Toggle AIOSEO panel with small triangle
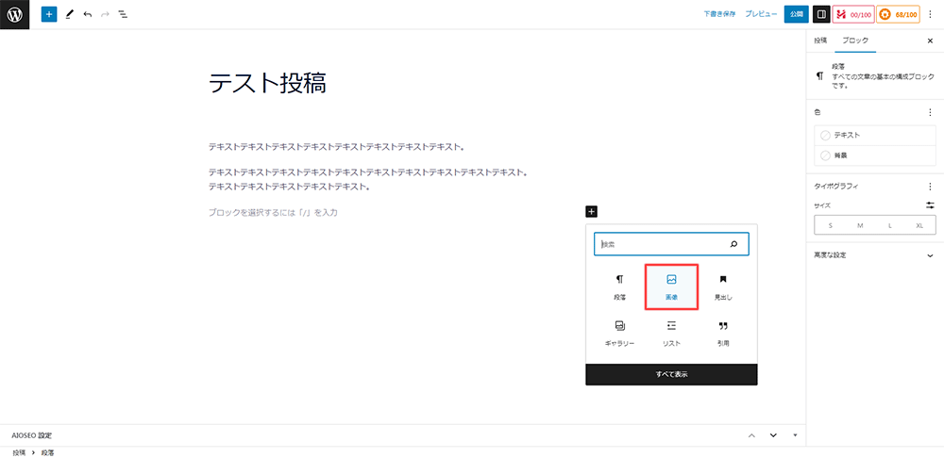This screenshot has height=458, width=944. click(795, 435)
